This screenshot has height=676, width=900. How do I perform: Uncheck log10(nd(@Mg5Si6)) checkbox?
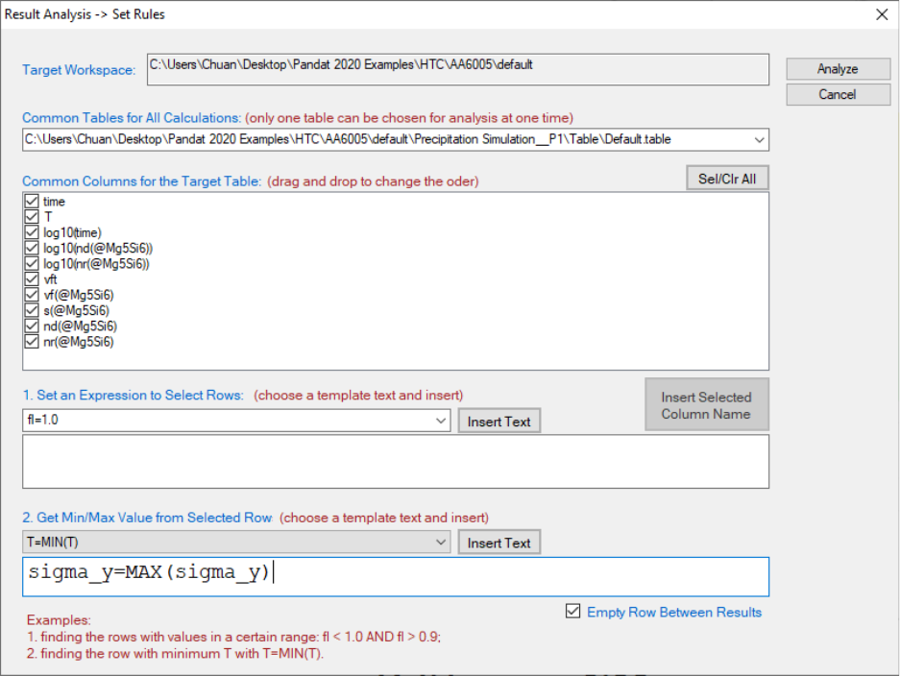click(32, 248)
